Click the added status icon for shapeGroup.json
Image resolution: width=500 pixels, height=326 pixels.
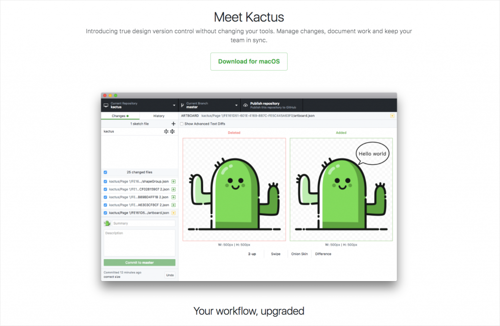173,182
